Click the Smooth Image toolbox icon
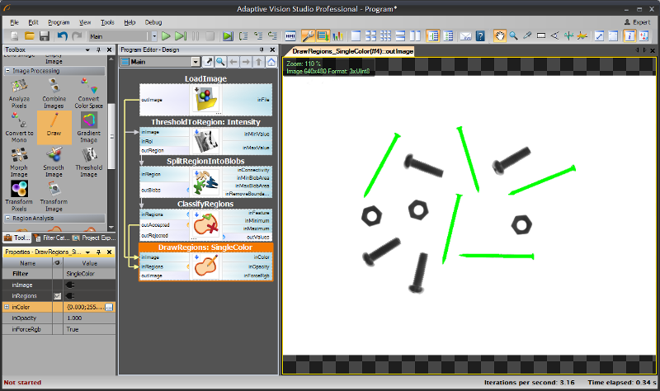 [x=54, y=160]
